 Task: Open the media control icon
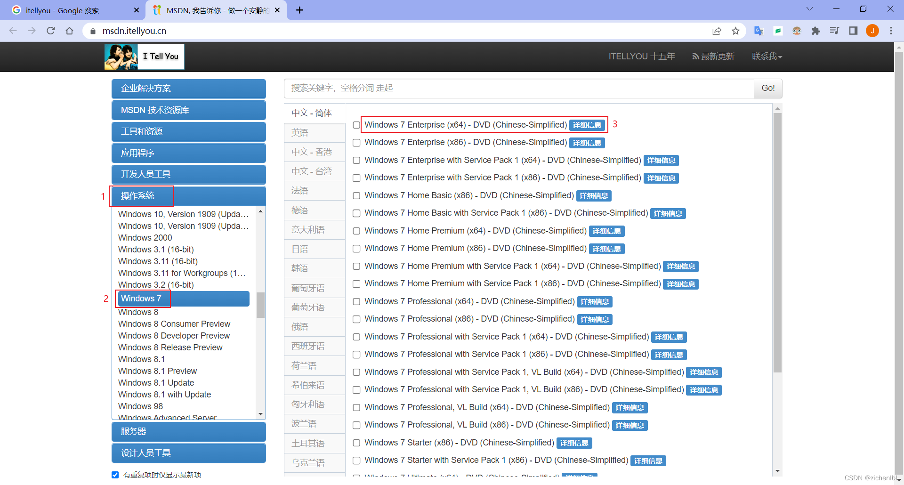(x=834, y=31)
